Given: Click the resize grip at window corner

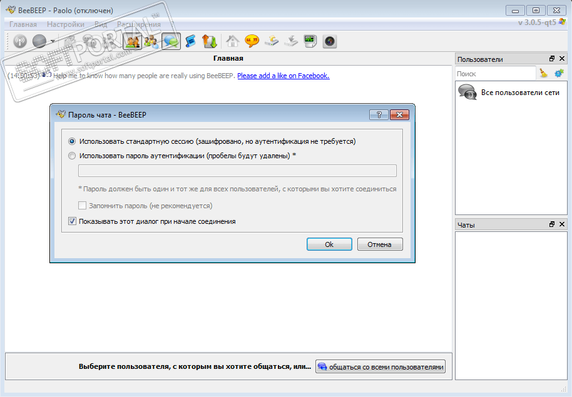Looking at the screenshot, I should (563, 389).
